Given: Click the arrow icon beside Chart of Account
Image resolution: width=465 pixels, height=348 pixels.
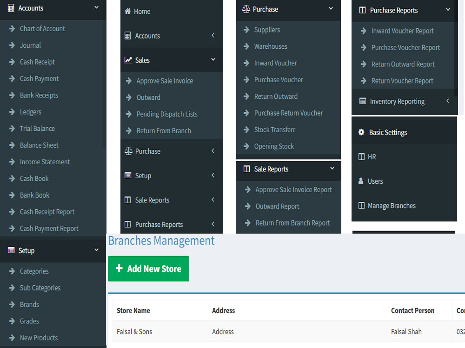Looking at the screenshot, I should click(x=12, y=28).
